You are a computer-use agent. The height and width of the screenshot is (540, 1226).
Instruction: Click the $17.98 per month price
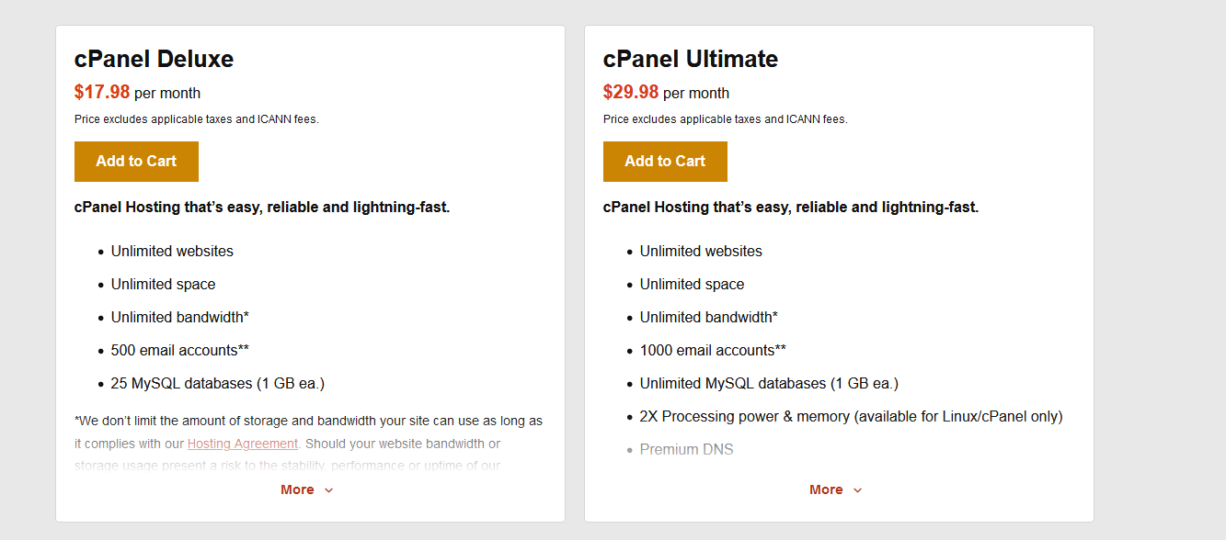point(137,93)
